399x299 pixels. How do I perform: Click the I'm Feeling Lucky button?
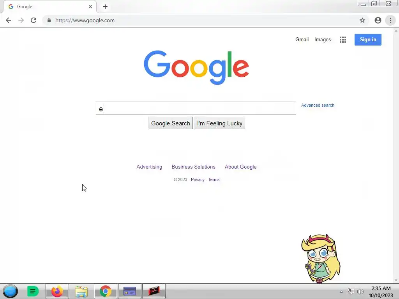coord(220,123)
